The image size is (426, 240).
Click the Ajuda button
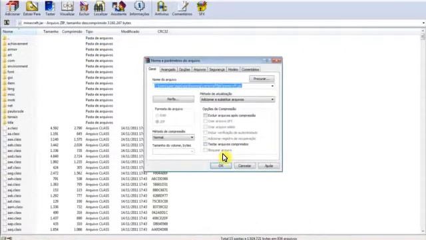tap(269, 166)
